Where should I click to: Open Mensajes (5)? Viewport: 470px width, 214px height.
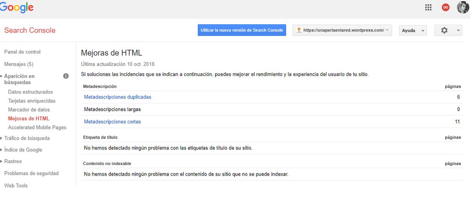click(x=19, y=64)
